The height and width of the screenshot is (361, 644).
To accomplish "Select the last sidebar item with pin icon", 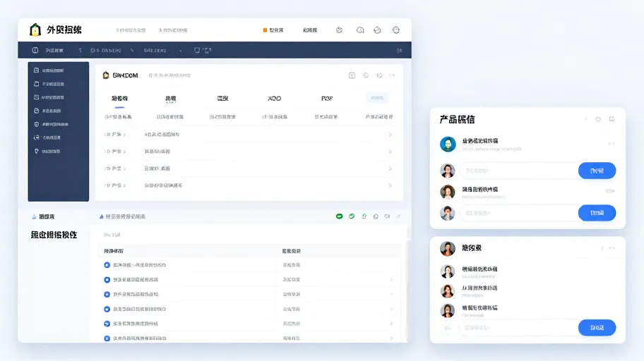I will [x=47, y=151].
